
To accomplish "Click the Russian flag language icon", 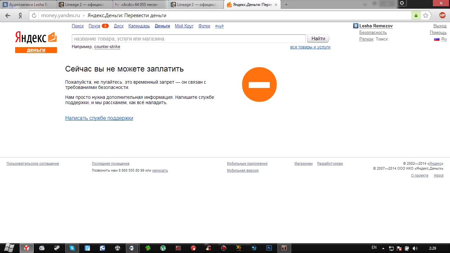I will (437, 39).
